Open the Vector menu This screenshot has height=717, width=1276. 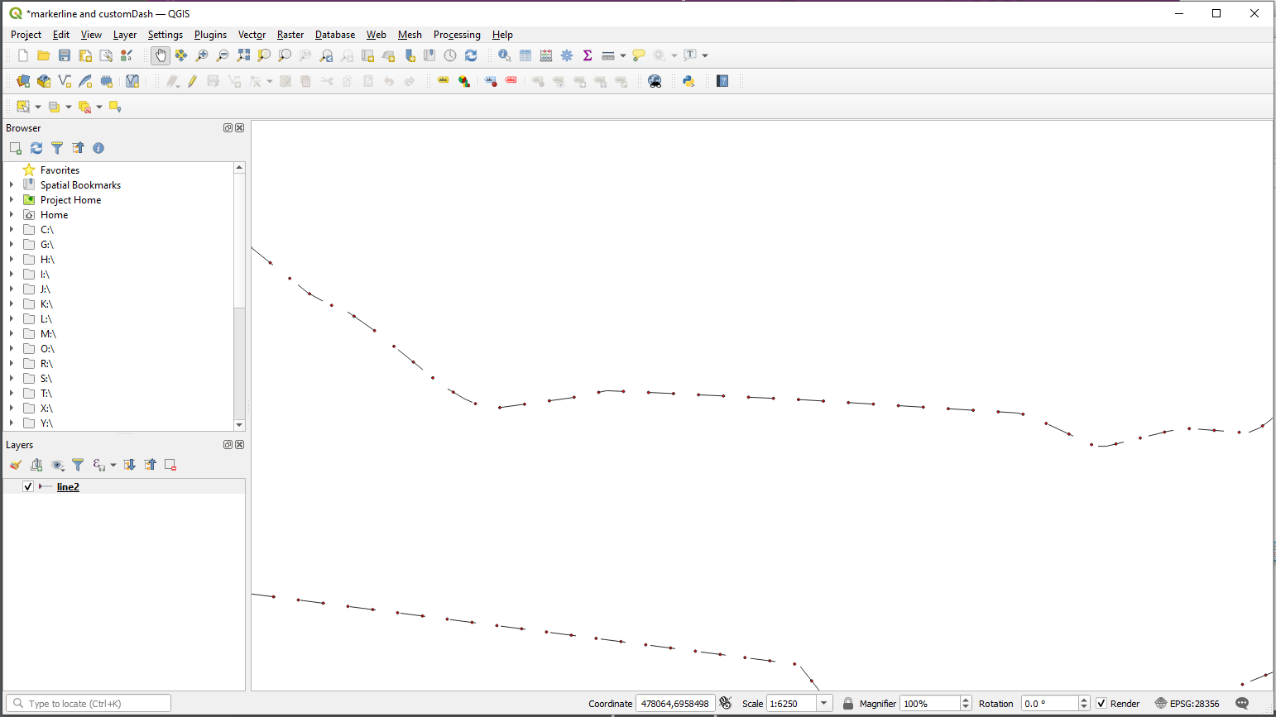(x=252, y=35)
